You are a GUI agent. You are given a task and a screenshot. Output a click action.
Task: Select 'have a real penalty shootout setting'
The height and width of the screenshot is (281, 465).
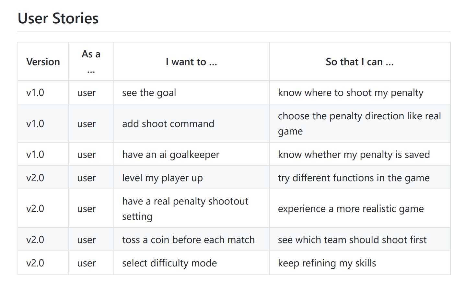[185, 208]
